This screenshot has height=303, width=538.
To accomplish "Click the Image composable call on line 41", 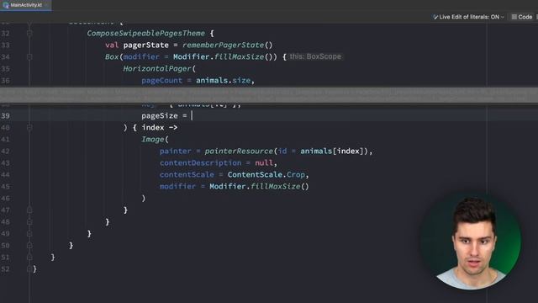I will pyautogui.click(x=153, y=139).
